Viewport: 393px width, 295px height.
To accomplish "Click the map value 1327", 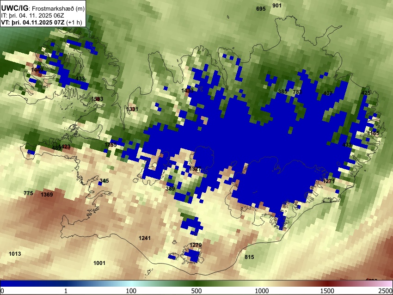I will point(195,169).
